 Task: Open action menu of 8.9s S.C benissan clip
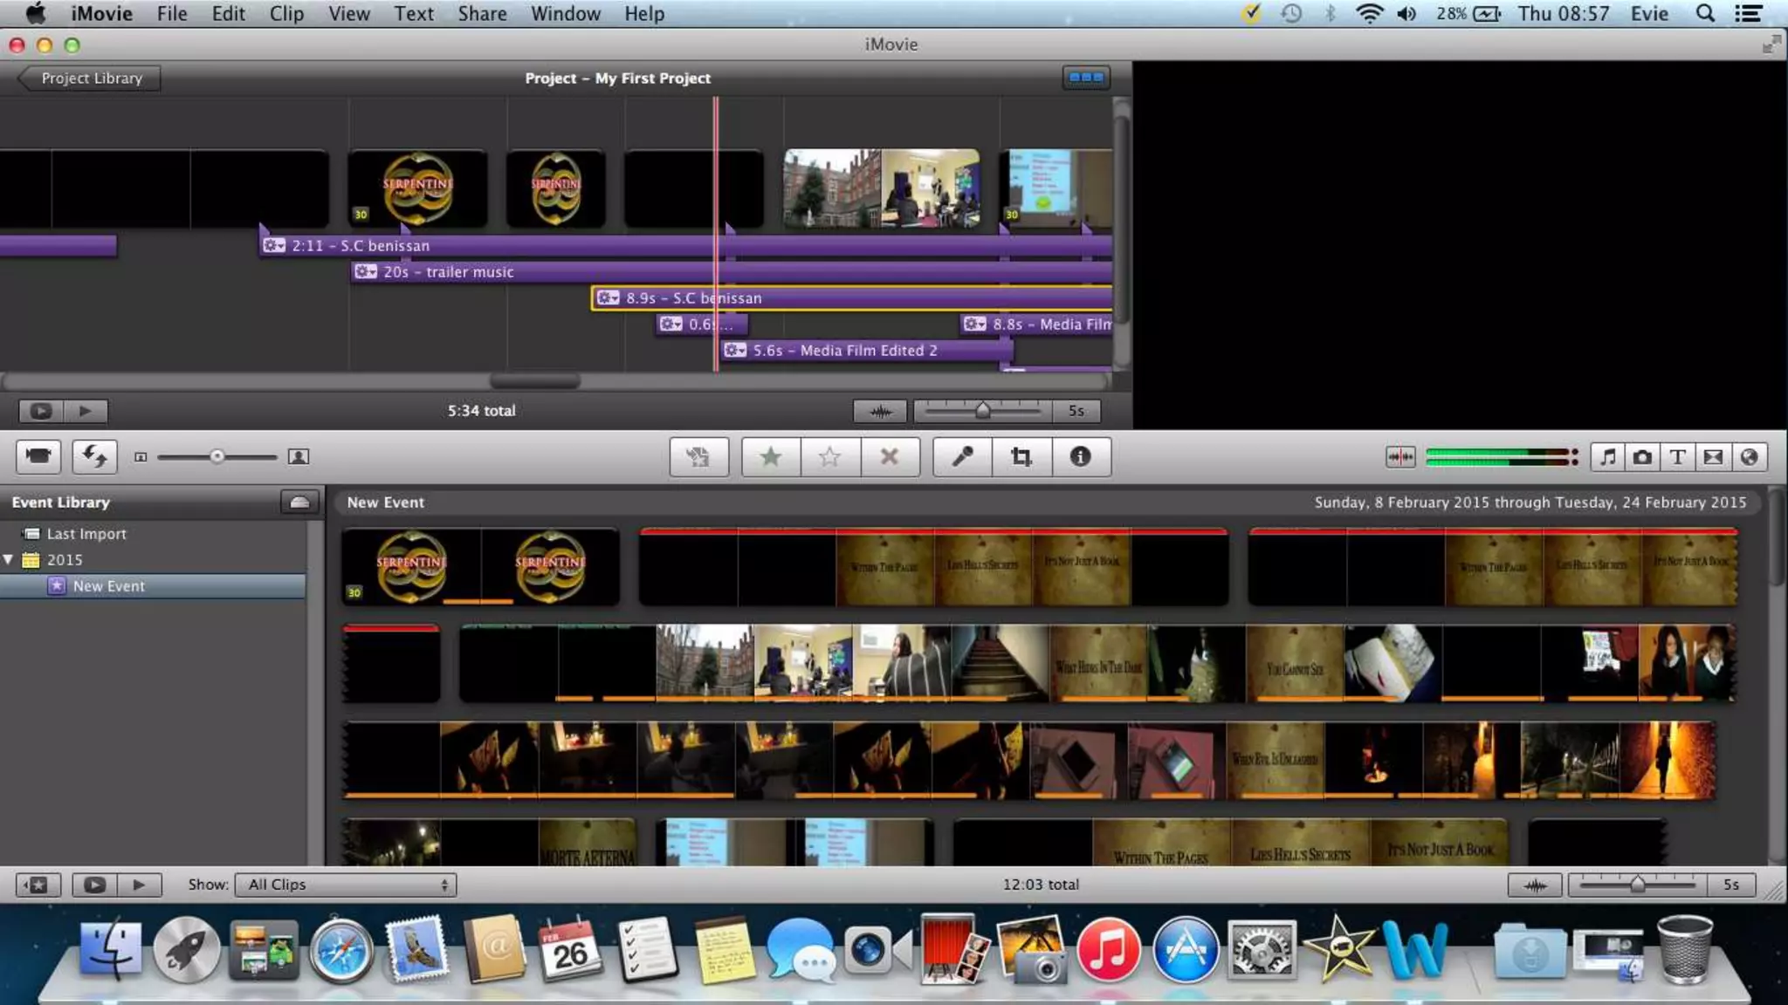tap(609, 298)
